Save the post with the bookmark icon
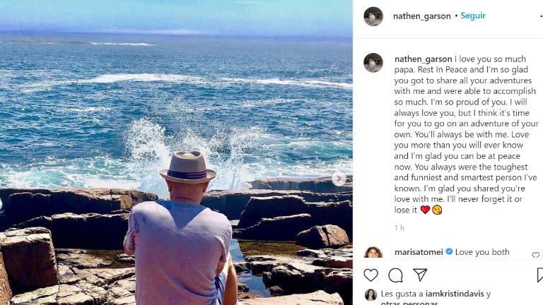 coord(539,275)
